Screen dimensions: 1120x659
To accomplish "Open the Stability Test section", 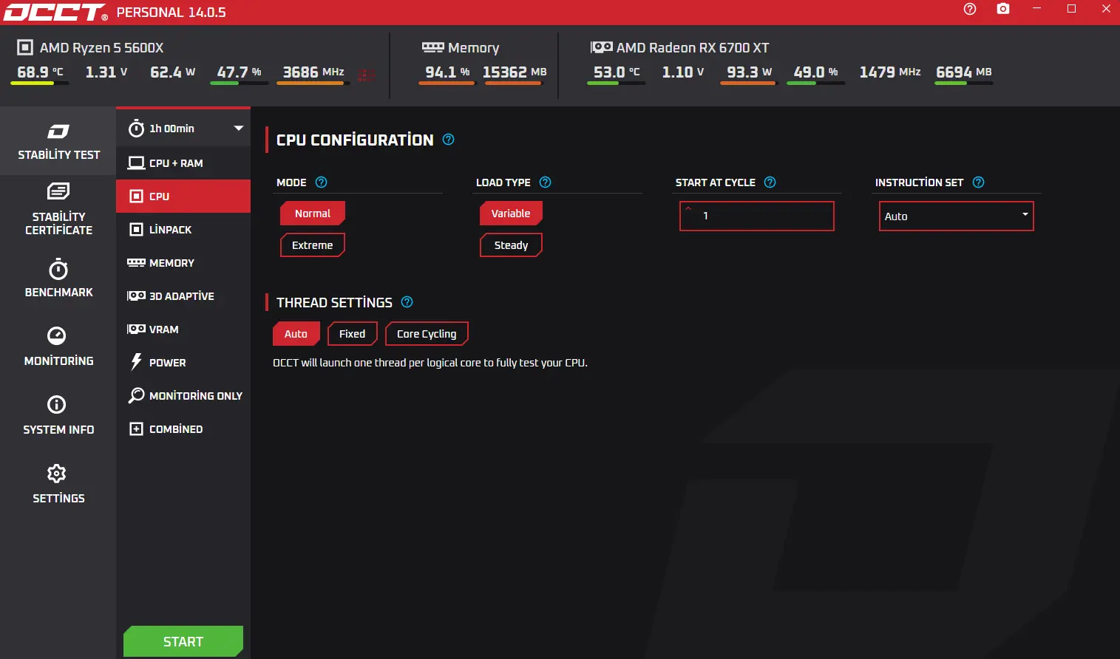I will pos(58,141).
